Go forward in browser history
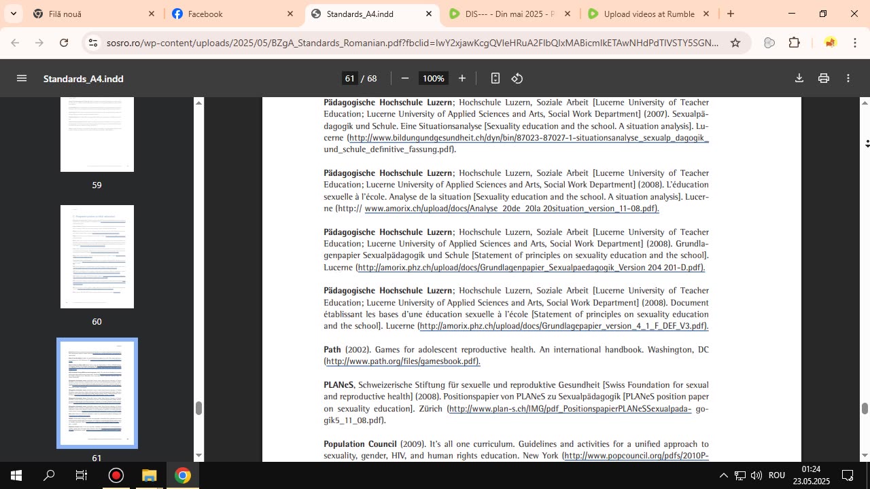 39,43
